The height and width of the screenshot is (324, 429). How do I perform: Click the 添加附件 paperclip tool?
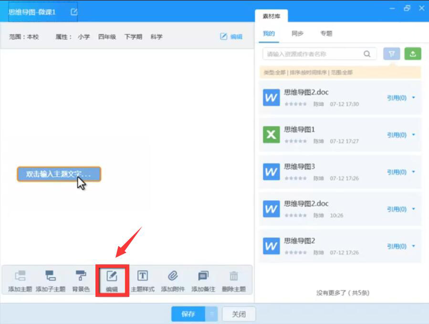click(173, 281)
